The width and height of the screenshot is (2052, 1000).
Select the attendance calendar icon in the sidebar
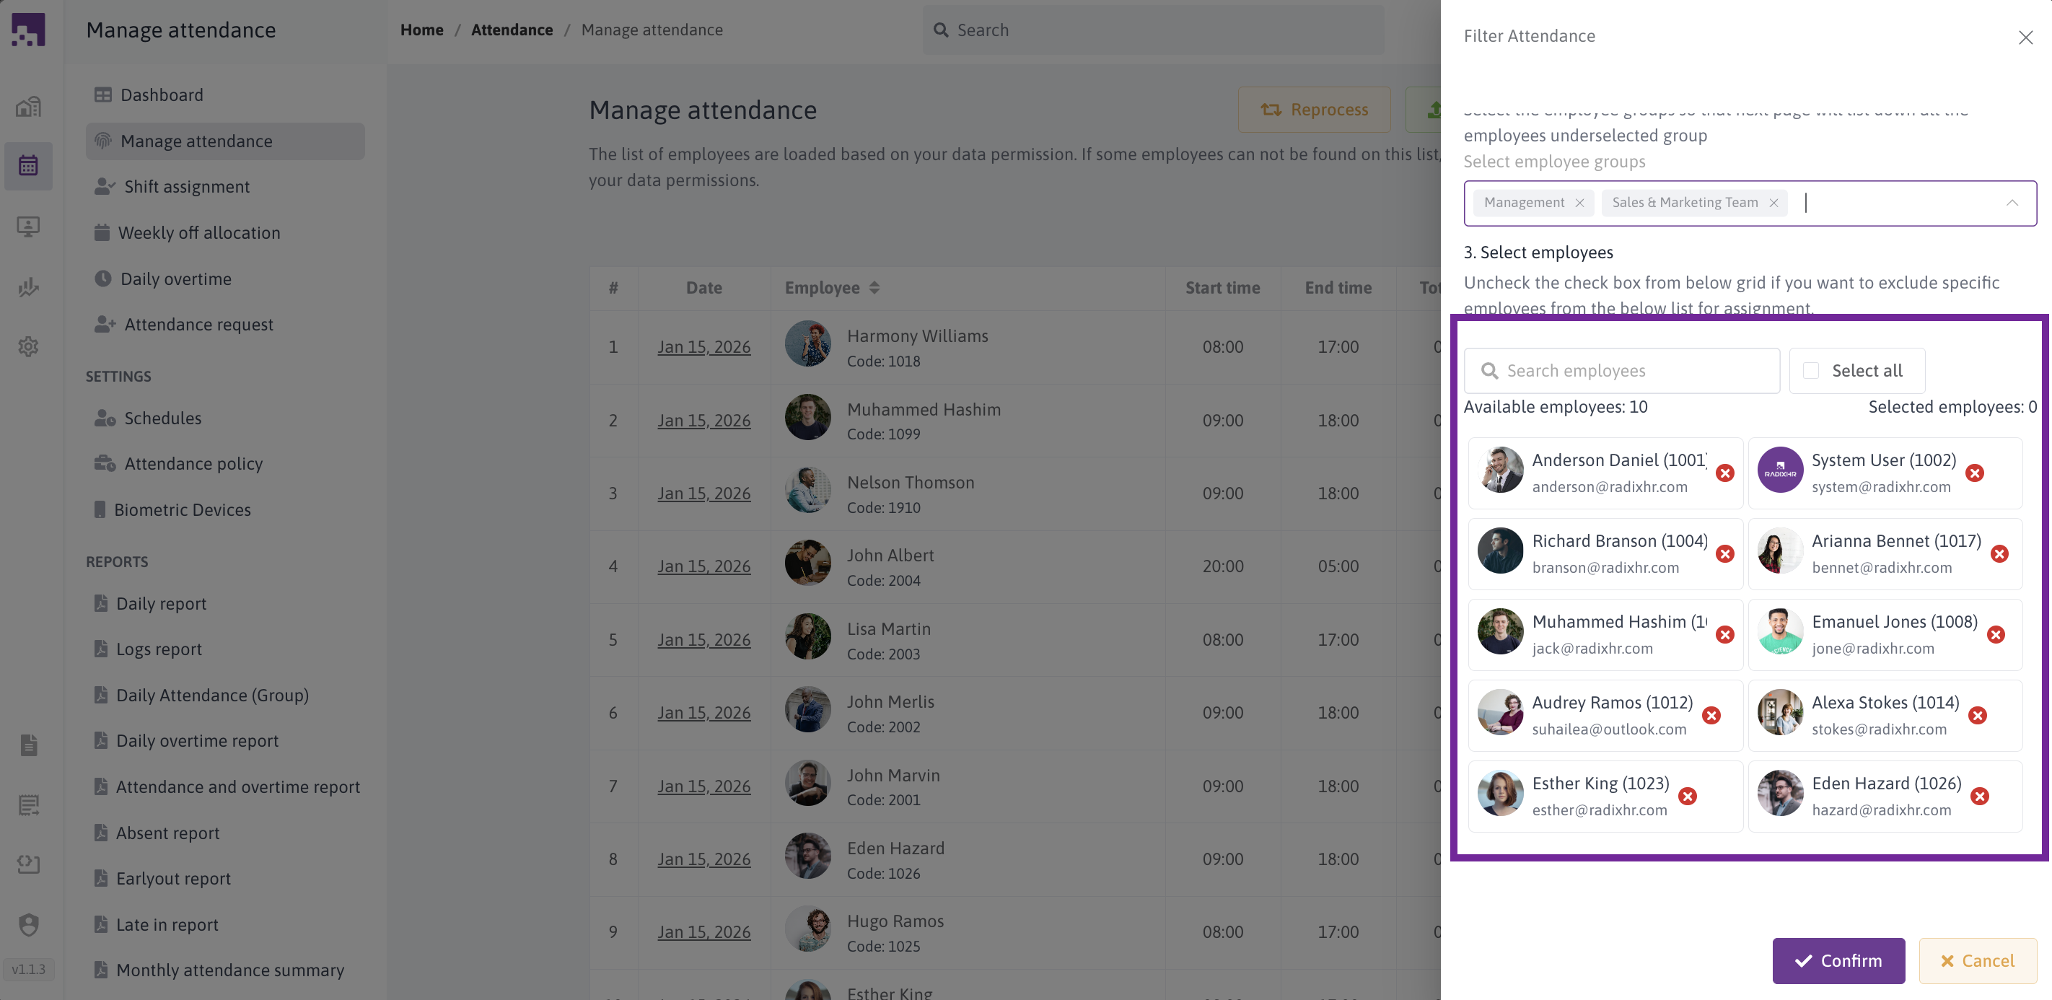coord(28,166)
